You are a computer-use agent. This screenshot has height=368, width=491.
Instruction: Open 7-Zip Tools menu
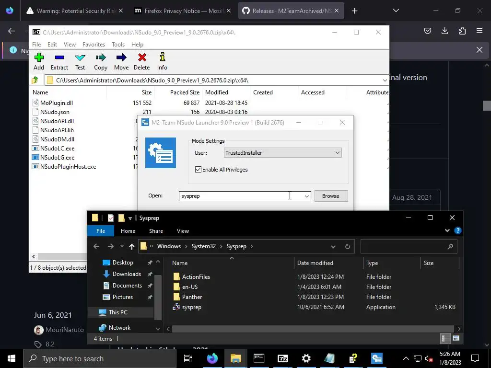tap(118, 45)
